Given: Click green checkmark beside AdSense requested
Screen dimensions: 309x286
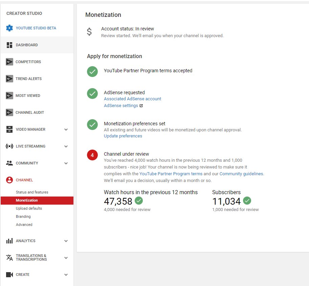Looking at the screenshot, I should (x=92, y=94).
